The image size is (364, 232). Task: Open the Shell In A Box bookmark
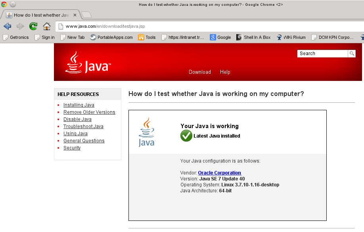coord(253,37)
